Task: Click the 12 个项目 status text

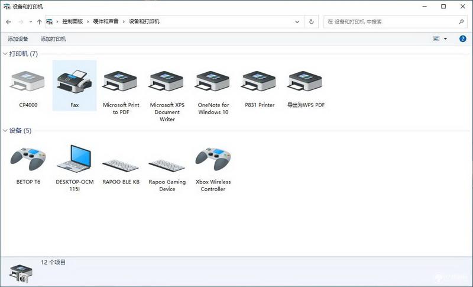Action: 53,262
